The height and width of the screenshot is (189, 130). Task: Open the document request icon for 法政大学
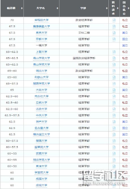[x=114, y=109]
